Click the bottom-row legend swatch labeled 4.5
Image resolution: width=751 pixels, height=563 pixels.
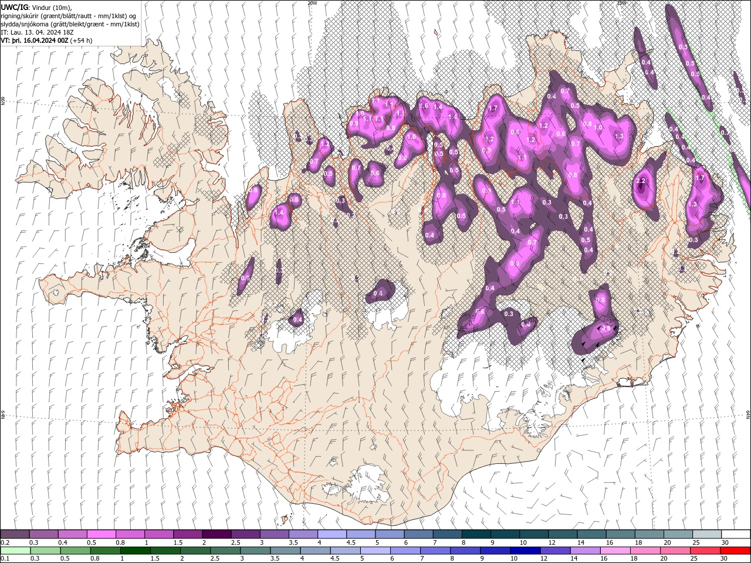[x=345, y=551]
